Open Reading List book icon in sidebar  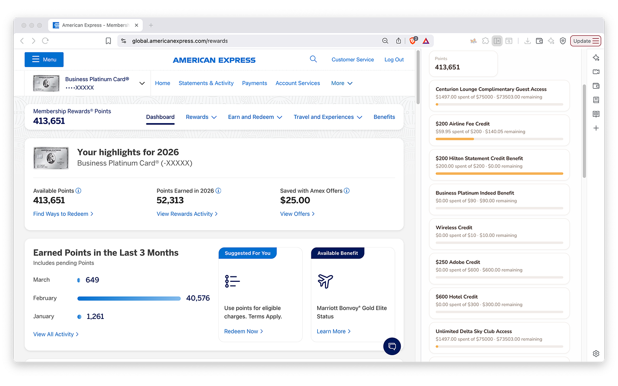click(x=596, y=114)
